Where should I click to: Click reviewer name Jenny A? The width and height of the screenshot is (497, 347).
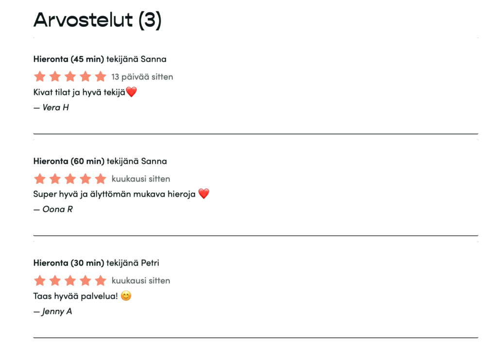[x=57, y=311]
